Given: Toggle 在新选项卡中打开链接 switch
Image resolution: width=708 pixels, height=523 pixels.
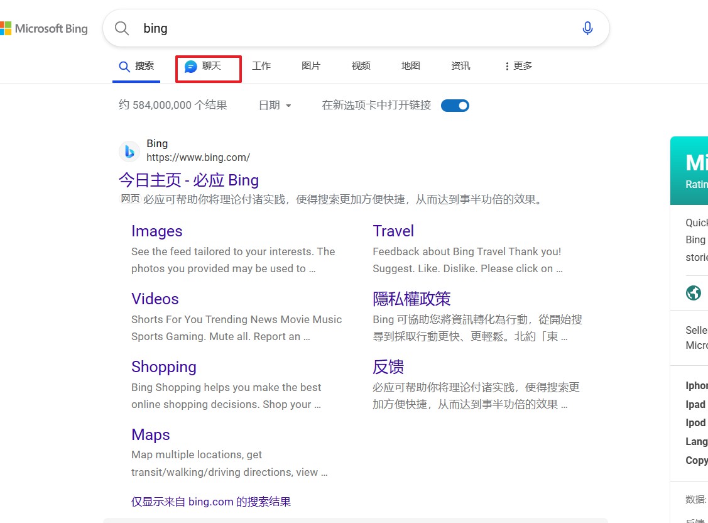Looking at the screenshot, I should [x=455, y=106].
